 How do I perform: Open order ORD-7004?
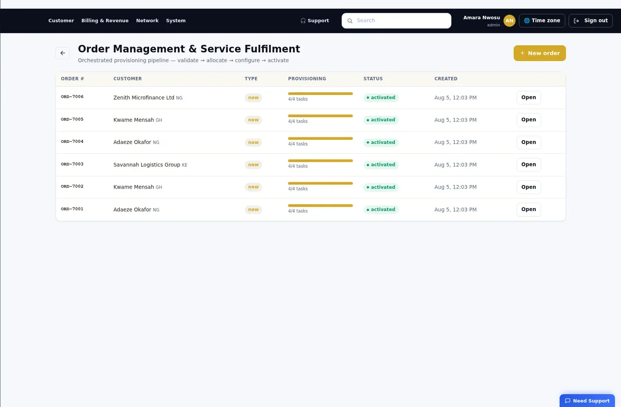click(x=529, y=142)
